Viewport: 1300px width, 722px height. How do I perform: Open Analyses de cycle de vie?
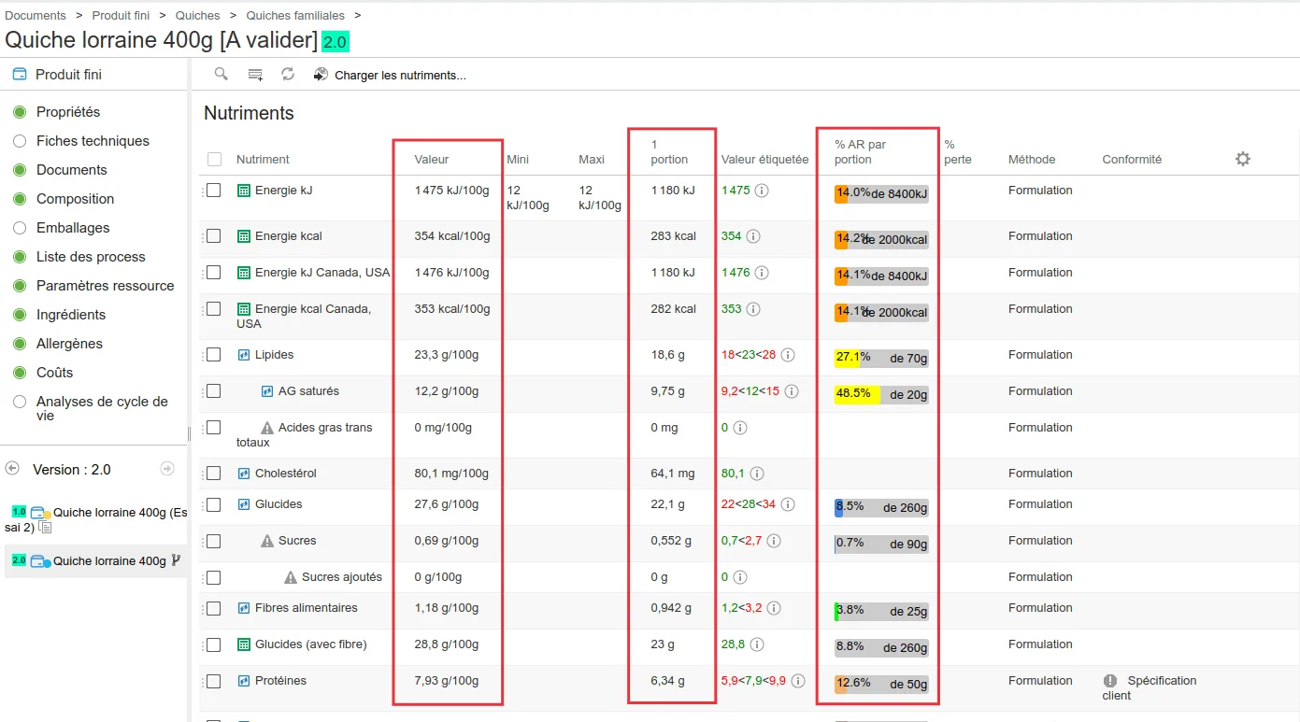click(x=102, y=409)
